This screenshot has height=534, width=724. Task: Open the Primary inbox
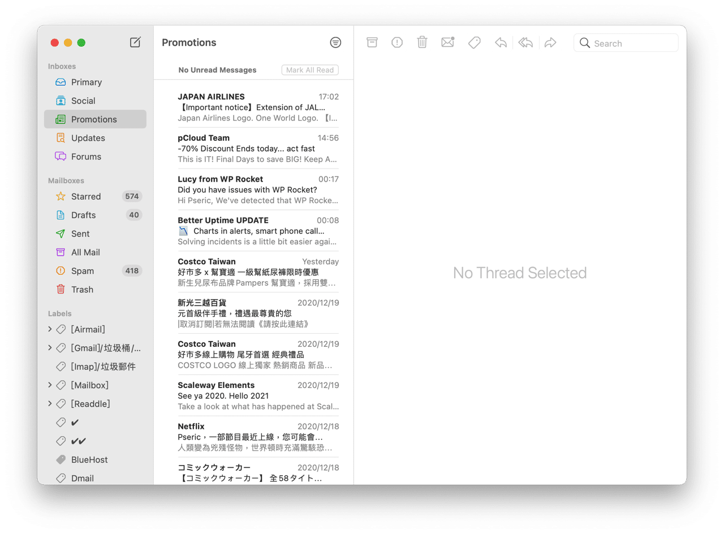[95, 82]
